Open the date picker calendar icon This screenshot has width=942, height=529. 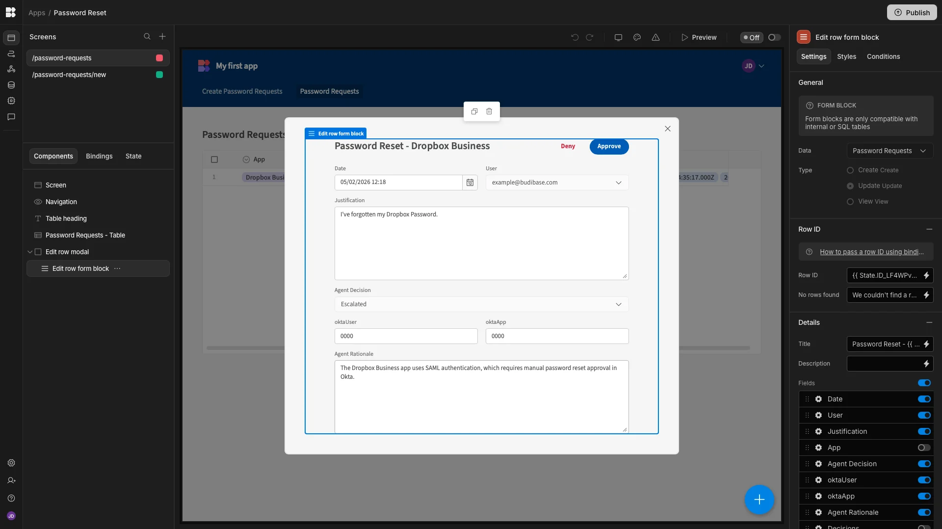470,183
